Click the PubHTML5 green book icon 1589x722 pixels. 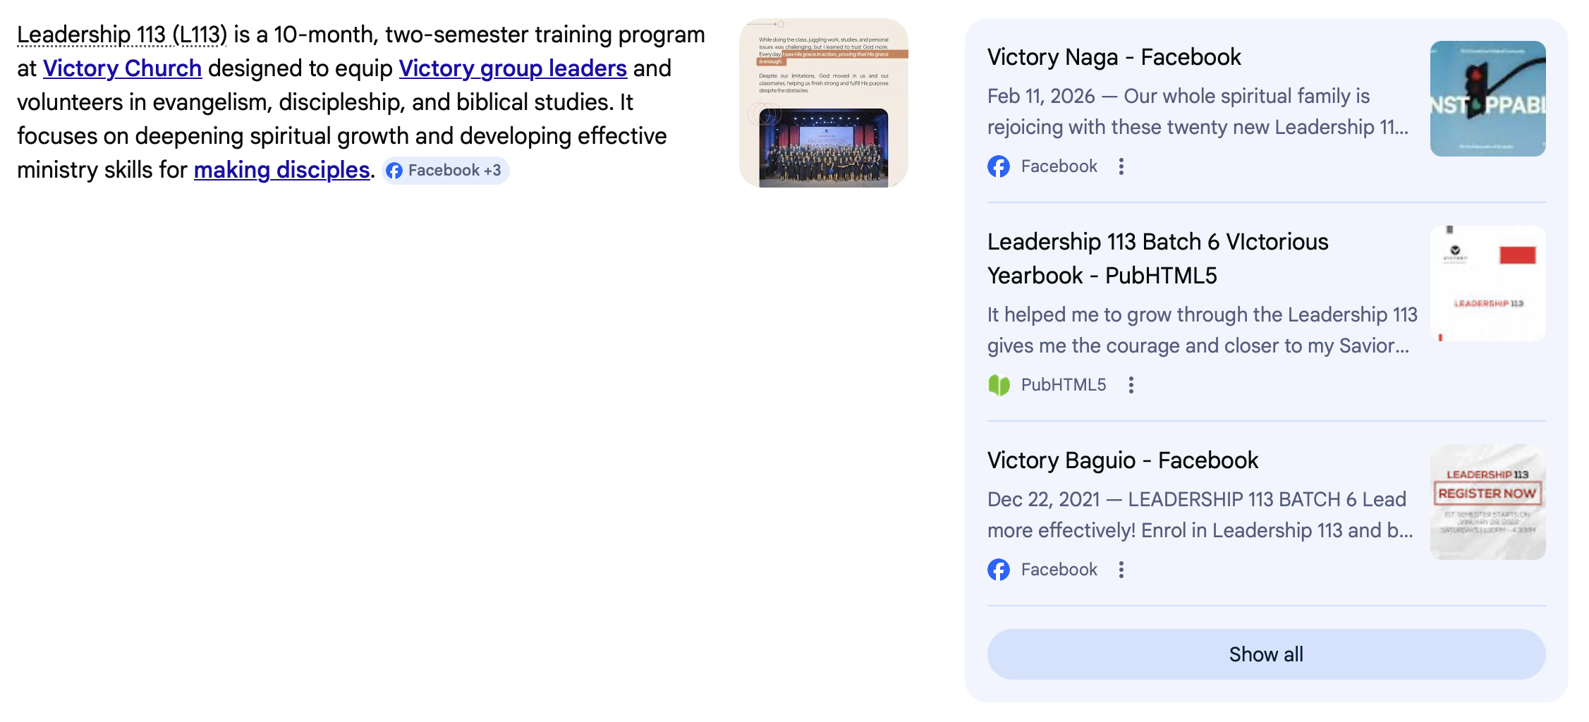click(x=999, y=385)
